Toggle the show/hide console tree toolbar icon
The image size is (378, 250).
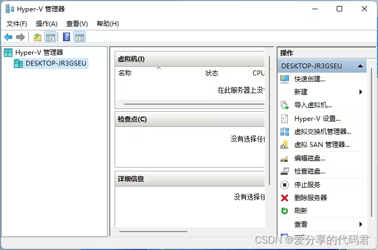point(51,37)
